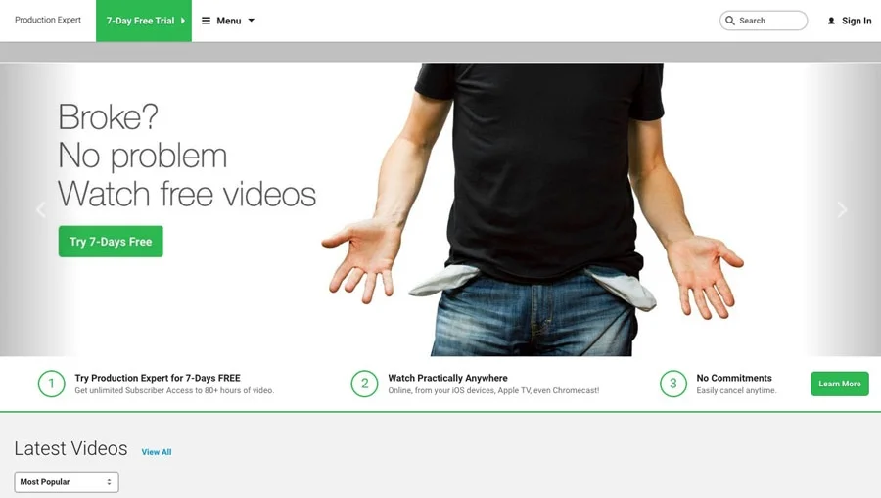Click the hero banner image of man

[533, 209]
